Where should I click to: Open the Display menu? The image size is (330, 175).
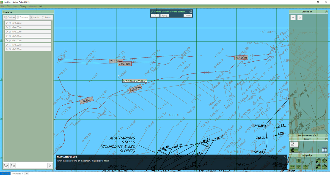[23, 6]
